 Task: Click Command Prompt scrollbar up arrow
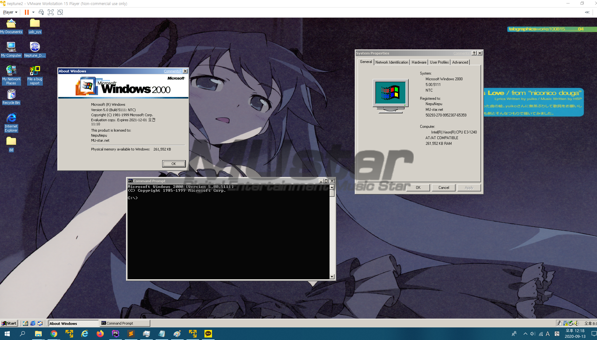332,187
